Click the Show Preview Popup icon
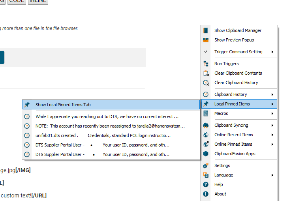 206,40
